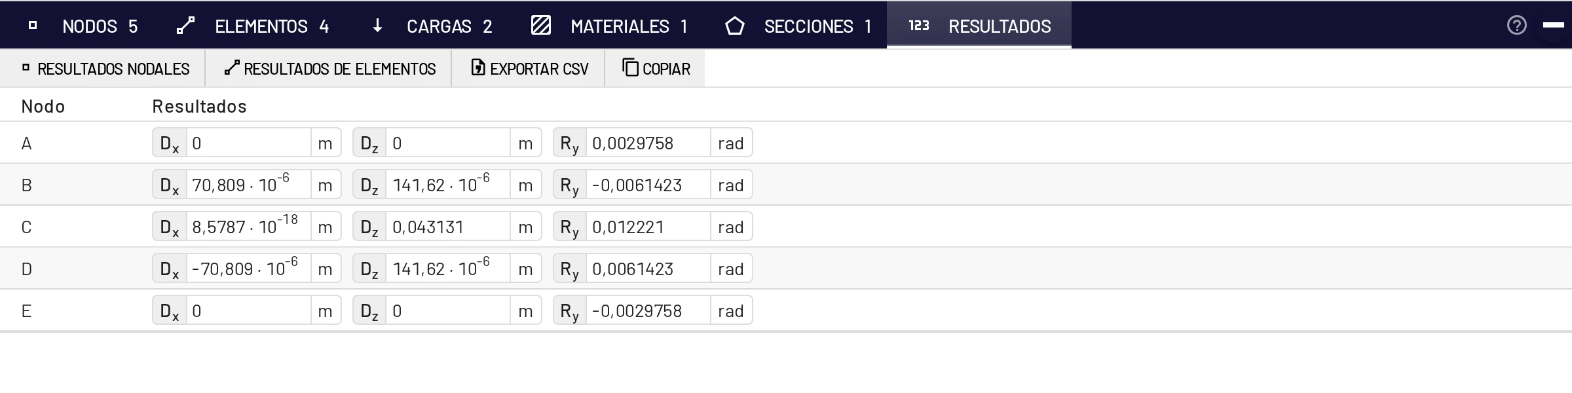Click node B Ry value -0,0061423

(648, 185)
